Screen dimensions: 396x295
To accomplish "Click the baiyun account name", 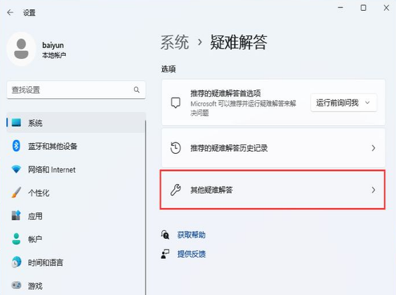I will coord(53,45).
